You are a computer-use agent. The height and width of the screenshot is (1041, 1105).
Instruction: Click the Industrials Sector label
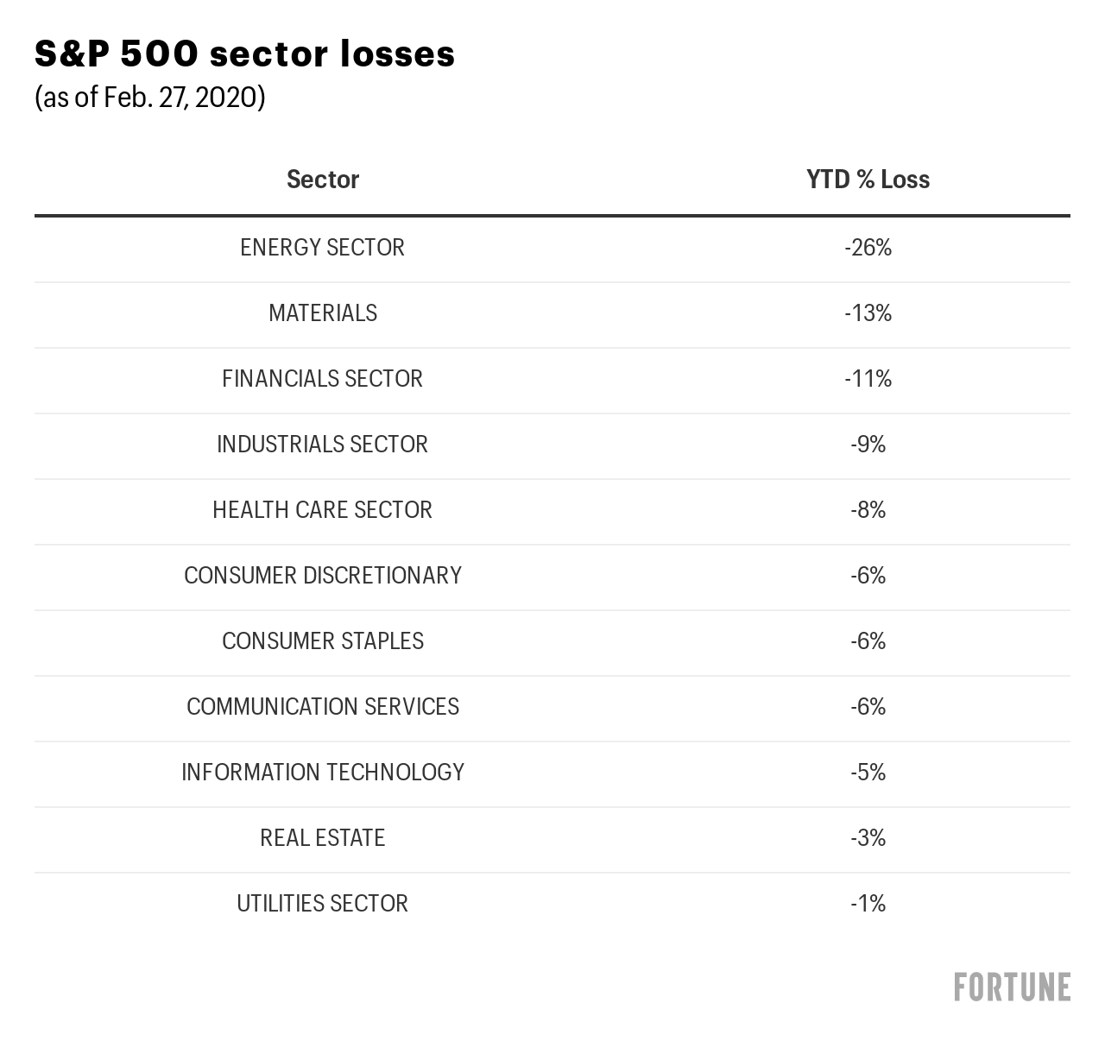click(x=323, y=445)
